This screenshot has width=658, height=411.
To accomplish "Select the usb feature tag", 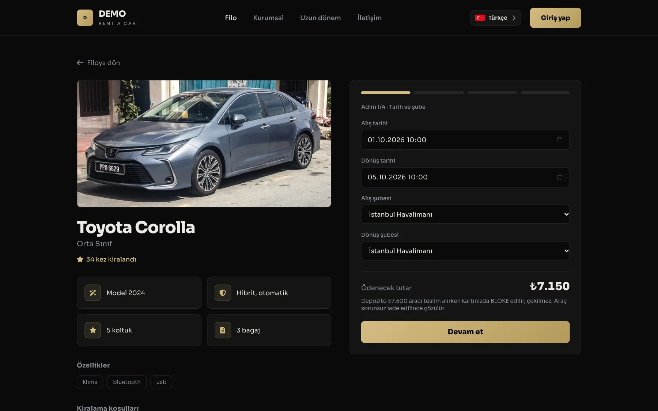I will 161,382.
